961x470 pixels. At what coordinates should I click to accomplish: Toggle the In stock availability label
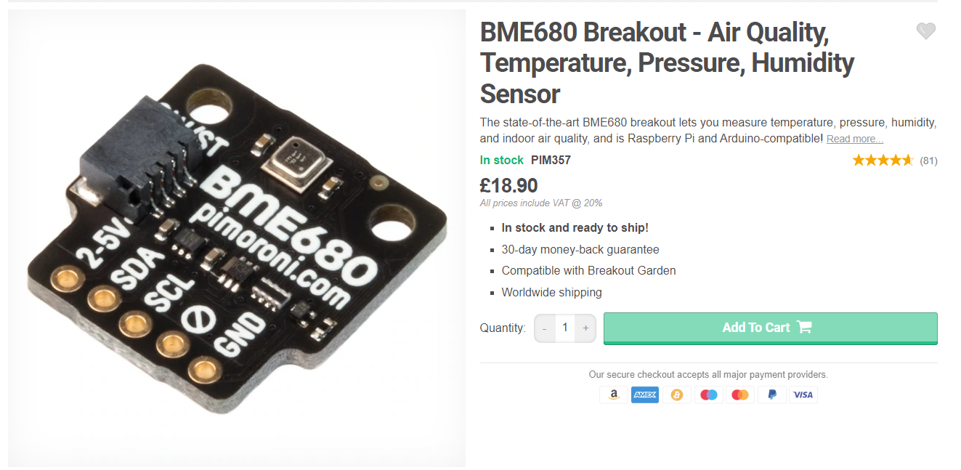click(x=501, y=160)
